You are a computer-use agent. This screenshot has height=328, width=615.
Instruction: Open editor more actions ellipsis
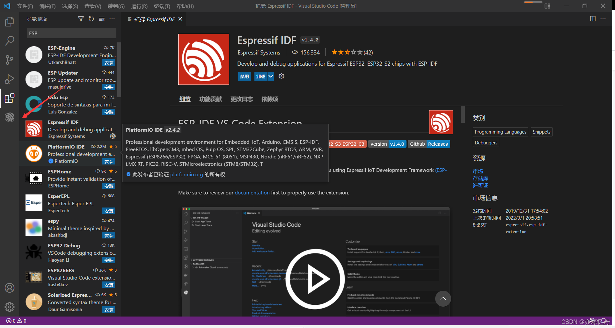pyautogui.click(x=603, y=19)
